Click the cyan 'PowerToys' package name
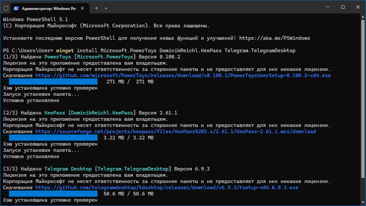Screen dimensions: 366x206 58,56
